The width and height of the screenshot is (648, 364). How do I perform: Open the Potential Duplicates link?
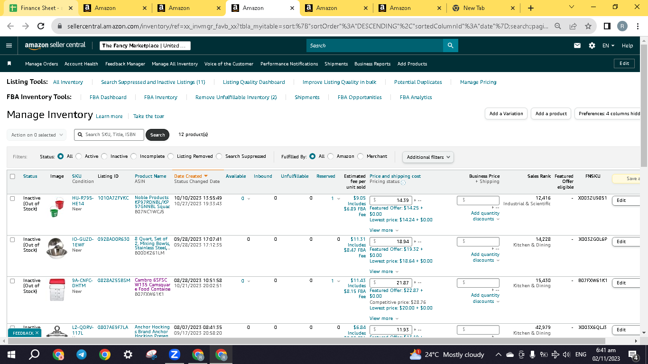pos(418,82)
